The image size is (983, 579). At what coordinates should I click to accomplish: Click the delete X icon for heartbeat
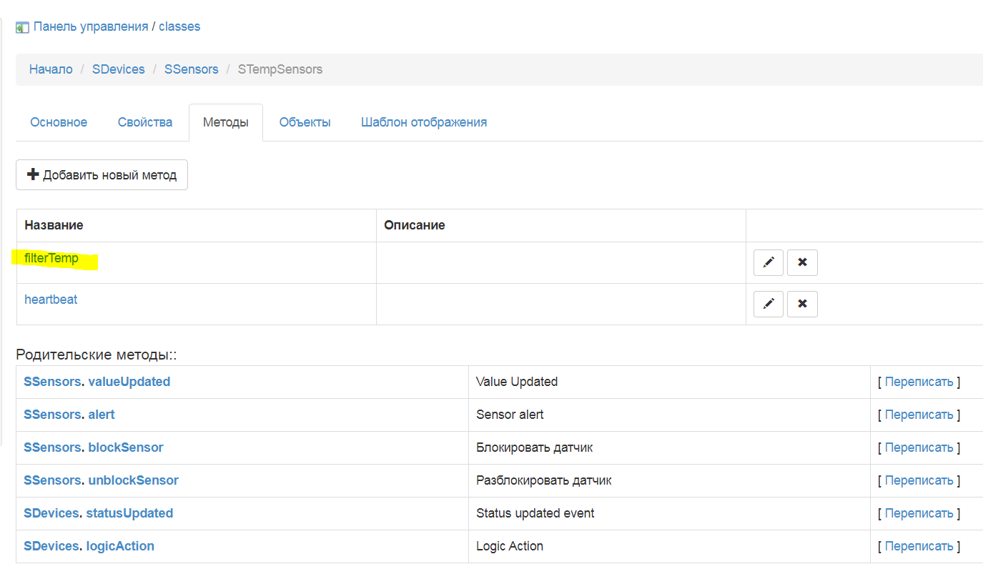802,304
